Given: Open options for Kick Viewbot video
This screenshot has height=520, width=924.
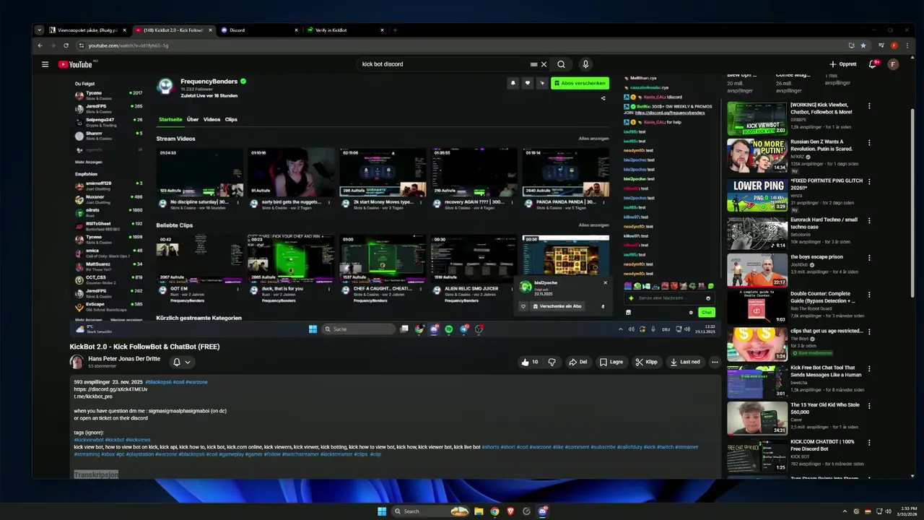Looking at the screenshot, I should 869,106.
